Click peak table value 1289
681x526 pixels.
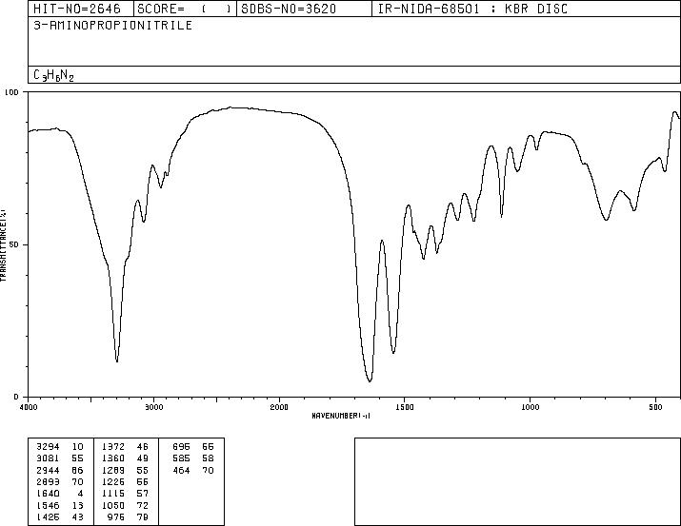(x=113, y=470)
